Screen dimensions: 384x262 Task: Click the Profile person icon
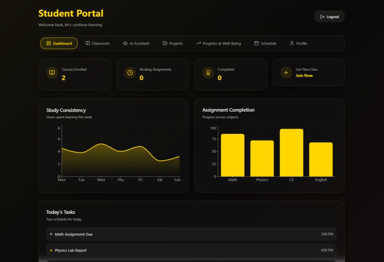click(x=292, y=43)
